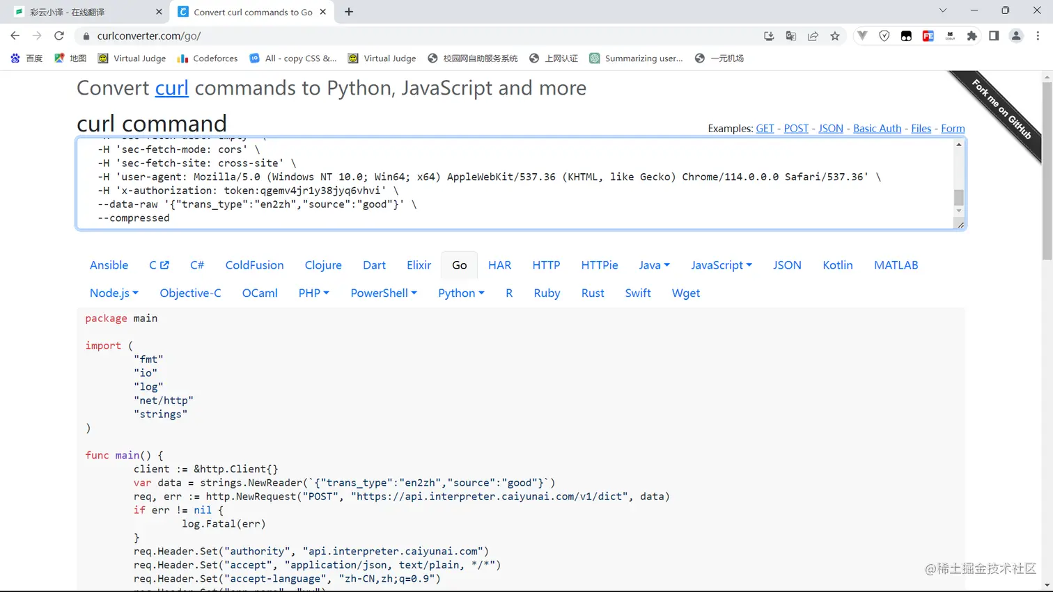Click the share page icon in address bar
The image size is (1053, 592).
coord(813,36)
